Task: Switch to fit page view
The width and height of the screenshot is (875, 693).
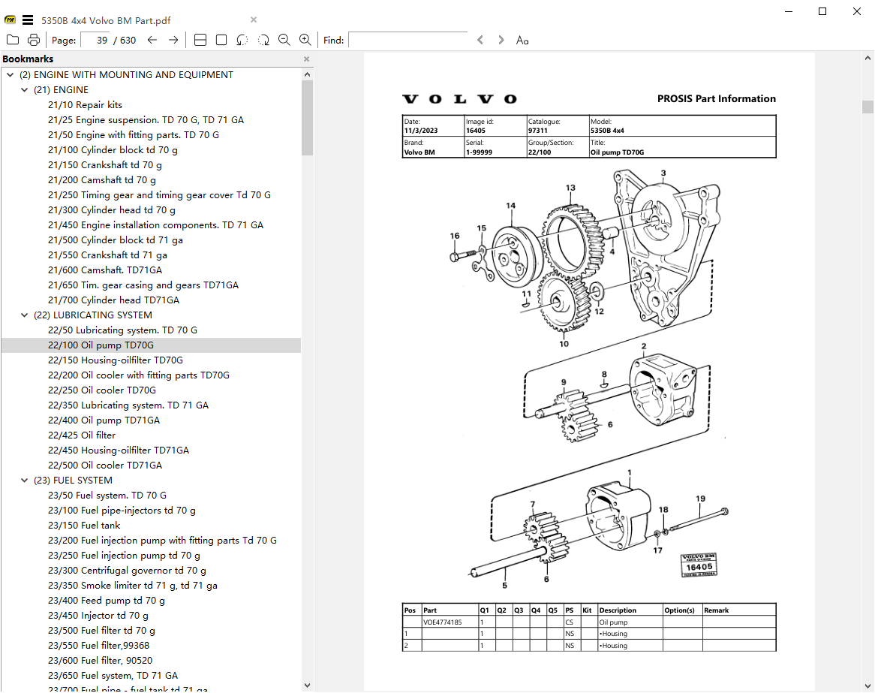Action: 221,40
